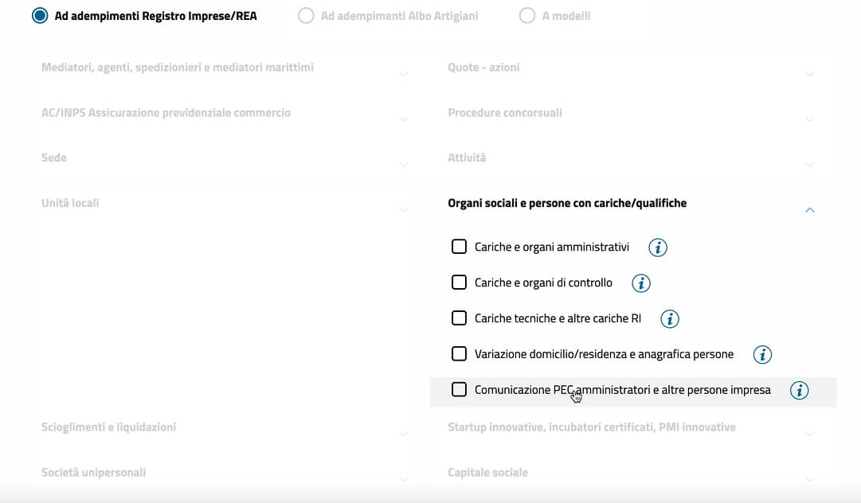The width and height of the screenshot is (861, 503).
Task: Show info about Comunicazione PEC amministratori
Action: (799, 391)
